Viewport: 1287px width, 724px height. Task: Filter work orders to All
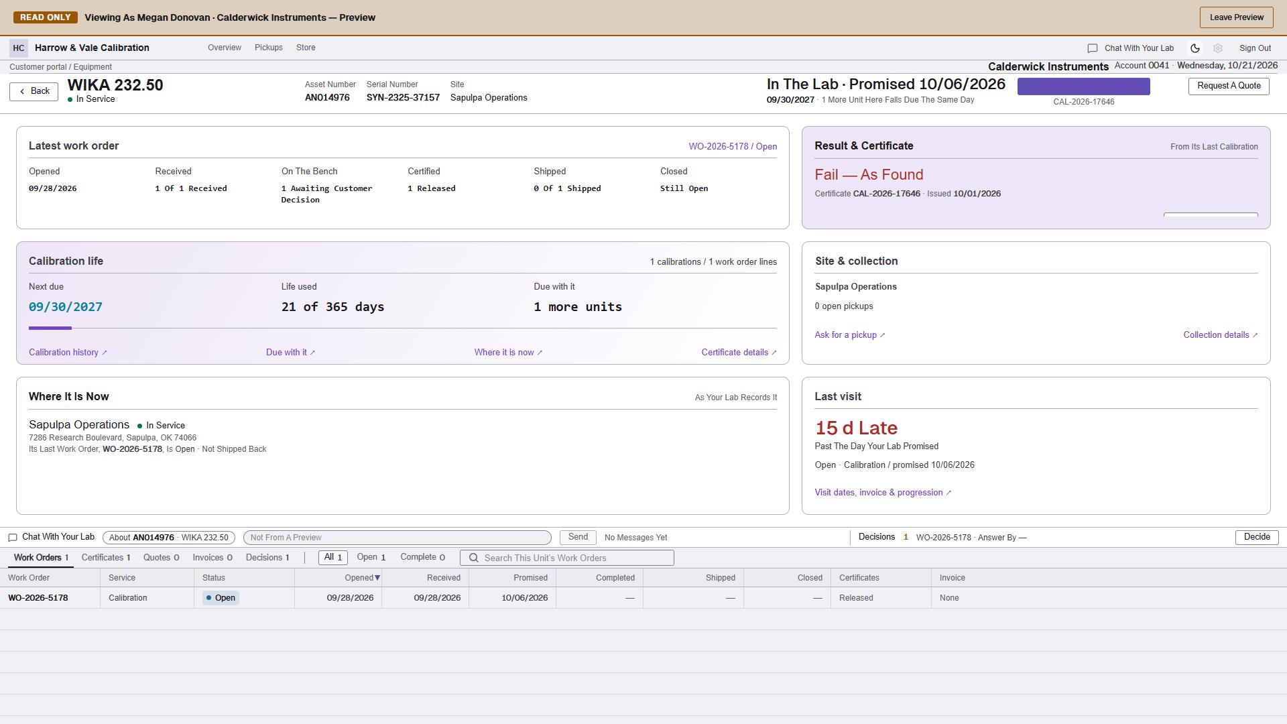coord(333,558)
